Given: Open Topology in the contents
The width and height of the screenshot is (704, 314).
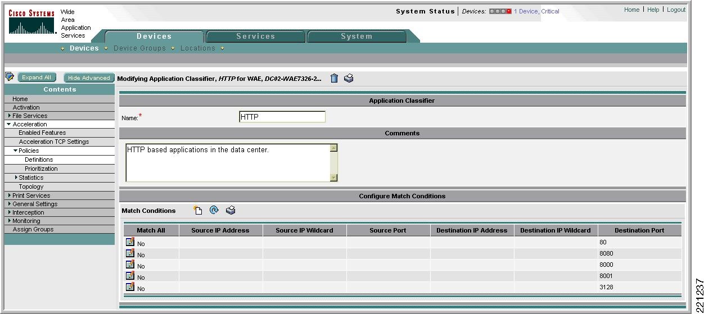Looking at the screenshot, I should [31, 186].
